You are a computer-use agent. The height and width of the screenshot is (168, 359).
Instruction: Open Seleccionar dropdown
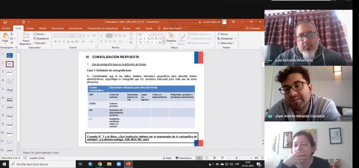coord(226,43)
